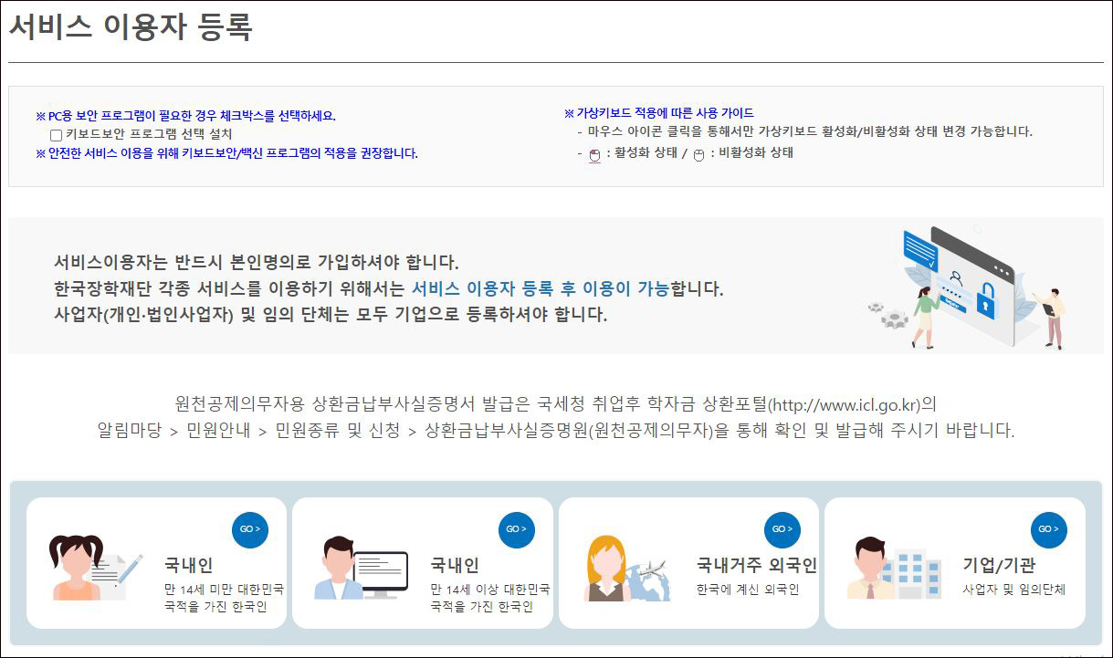The width and height of the screenshot is (1113, 658).
Task: Click 사업자 및 임의단체 description text
Action: point(1013,590)
